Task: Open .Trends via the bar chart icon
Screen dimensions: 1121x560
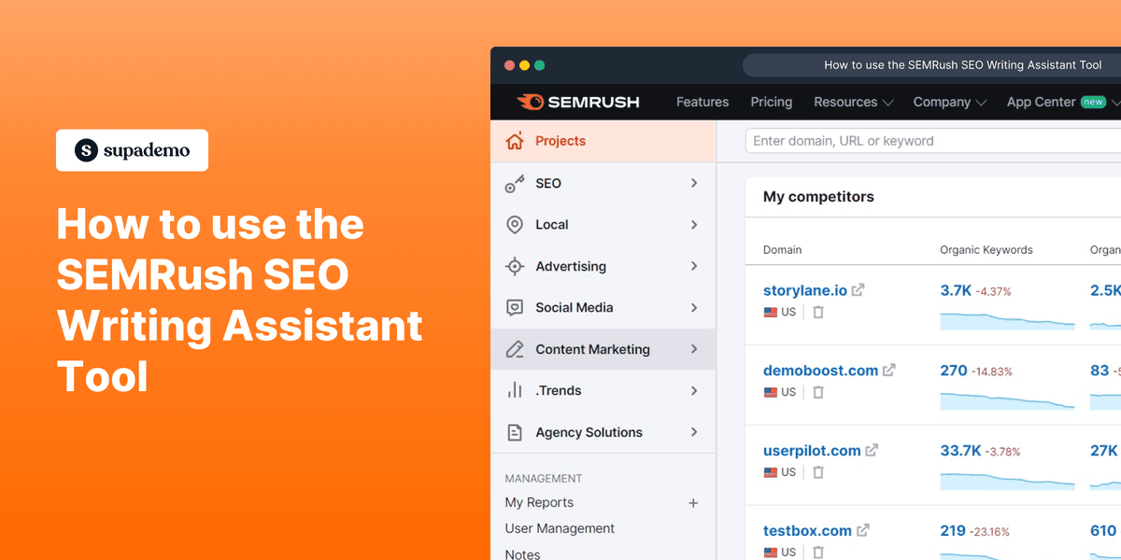Action: tap(515, 390)
